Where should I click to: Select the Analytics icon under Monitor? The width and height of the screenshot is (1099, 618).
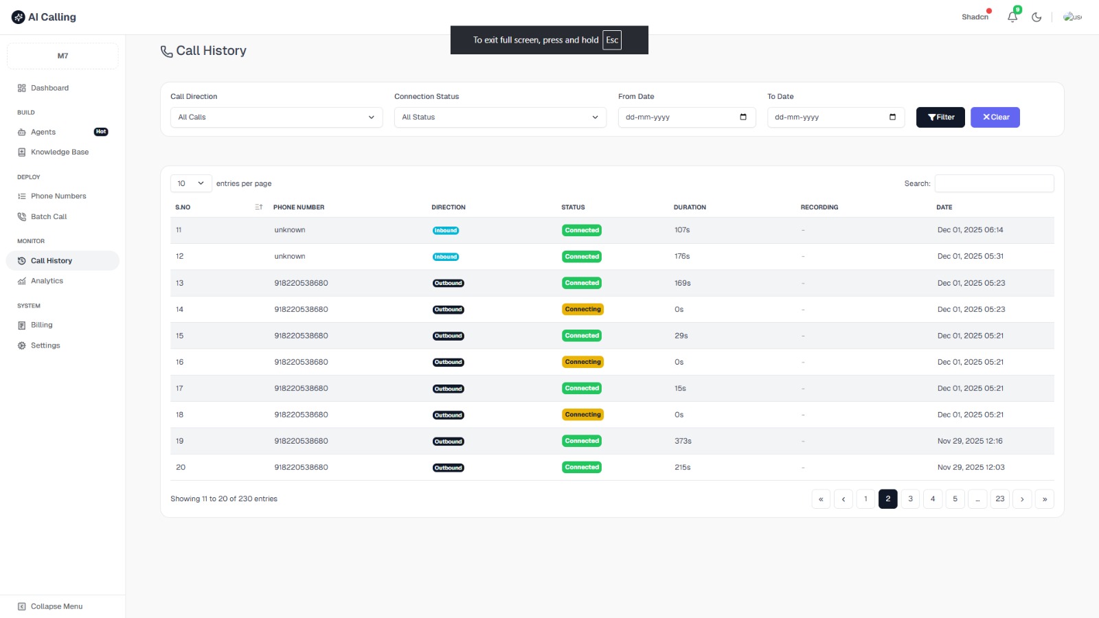pos(21,280)
